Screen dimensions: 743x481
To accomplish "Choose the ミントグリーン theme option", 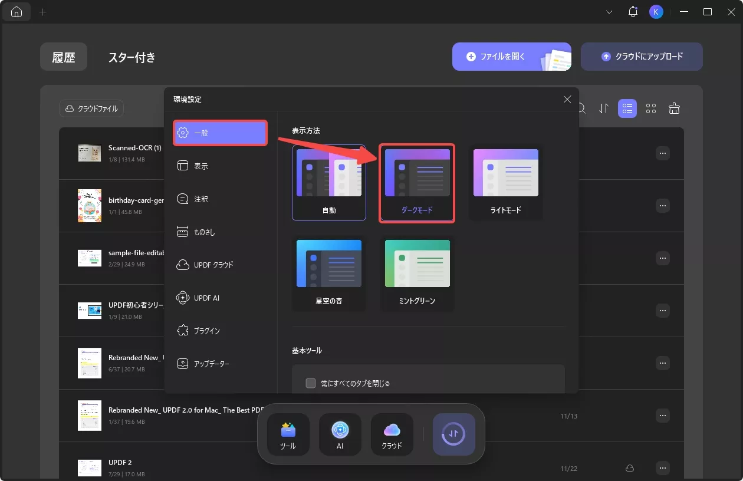I will [417, 274].
